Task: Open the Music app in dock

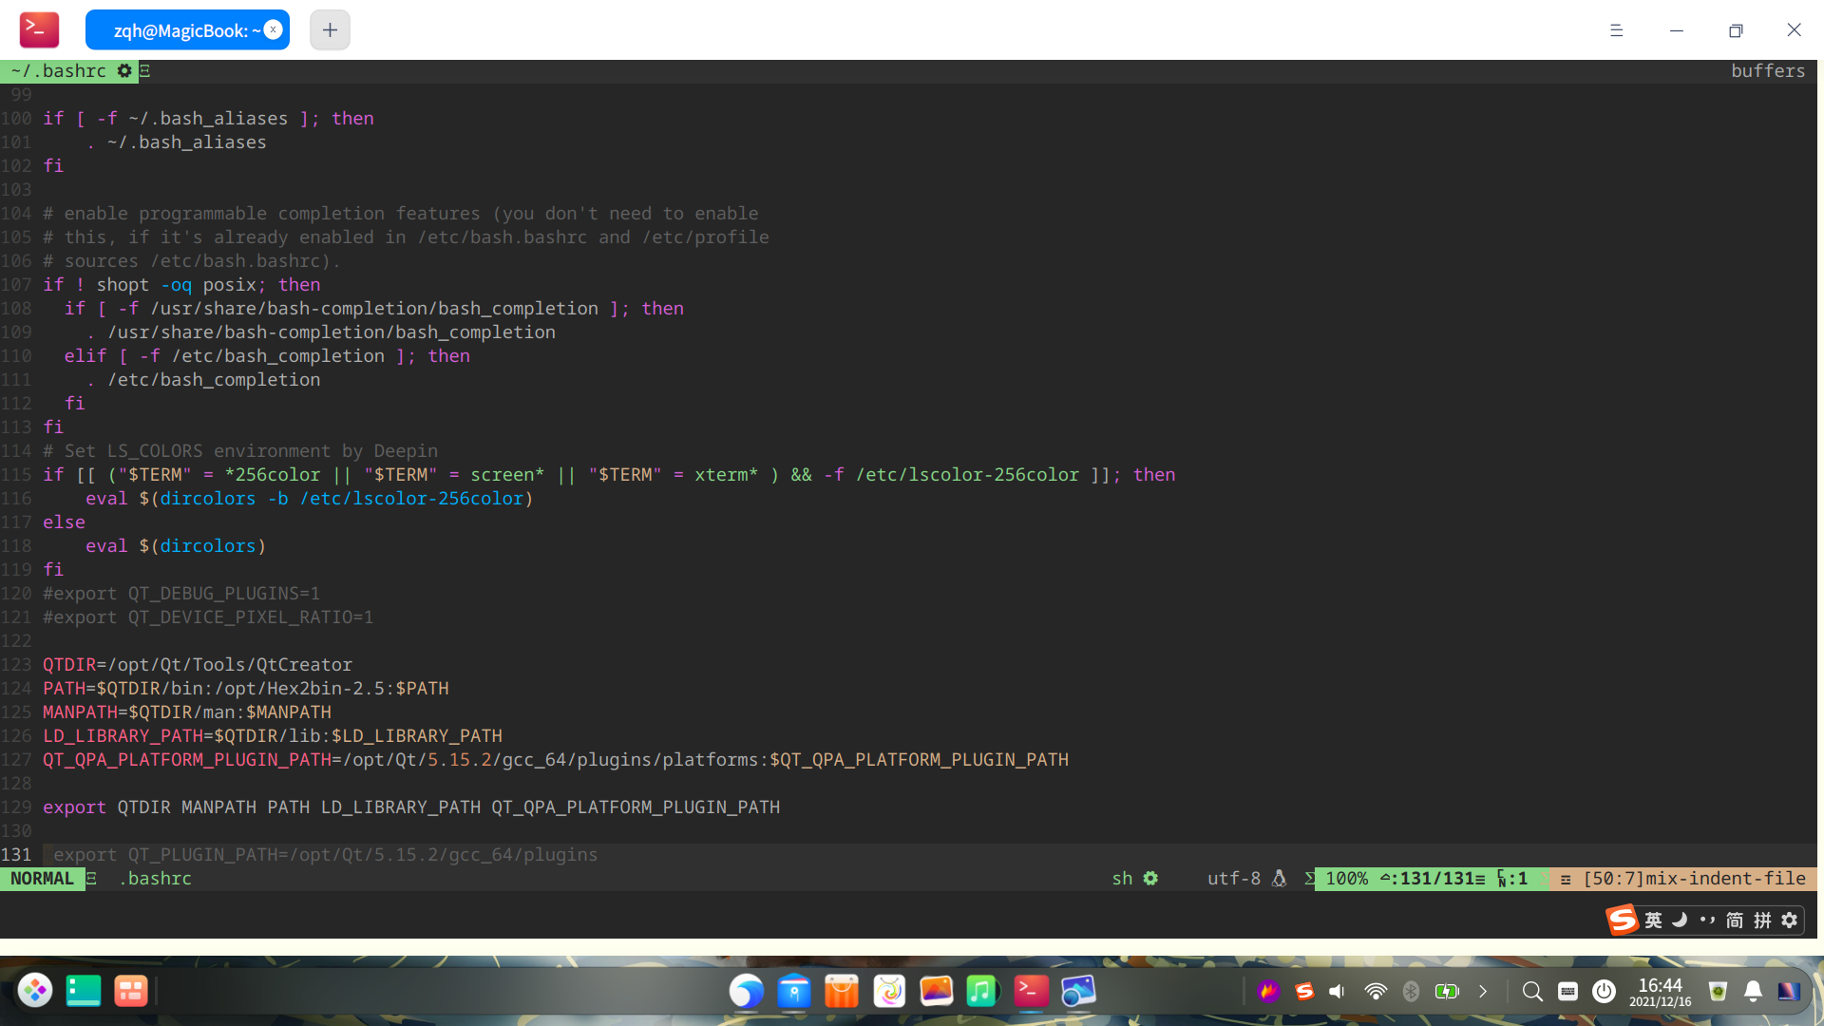Action: [982, 991]
